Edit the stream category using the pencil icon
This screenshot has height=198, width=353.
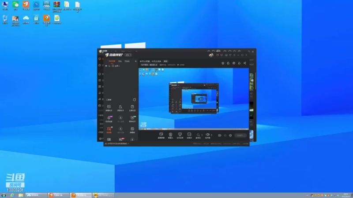(x=157, y=65)
